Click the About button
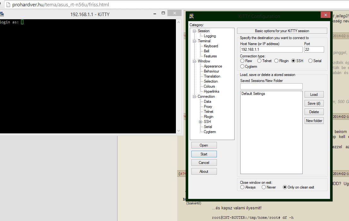The width and height of the screenshot is (349, 221). click(204, 172)
